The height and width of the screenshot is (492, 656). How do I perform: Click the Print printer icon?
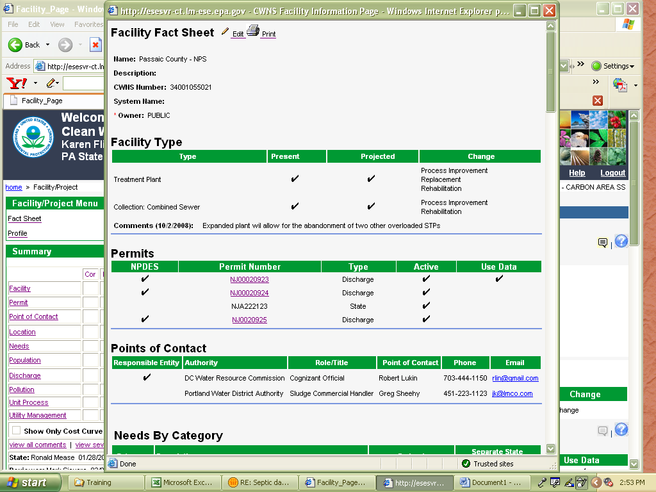[253, 31]
